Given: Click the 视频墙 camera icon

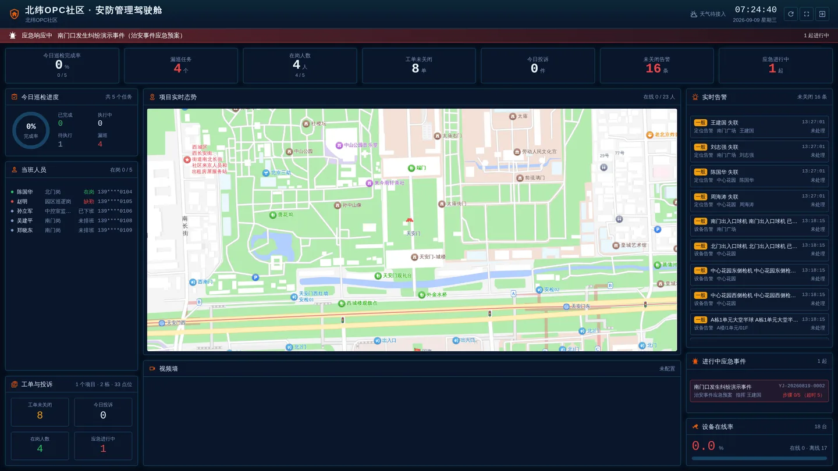Looking at the screenshot, I should (x=152, y=369).
